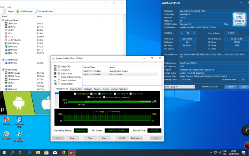Open Preferences in stability test
This screenshot has width=249, height=156.
pyautogui.click(x=136, y=138)
